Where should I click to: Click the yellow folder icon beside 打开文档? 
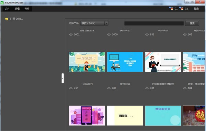click(x=7, y=19)
